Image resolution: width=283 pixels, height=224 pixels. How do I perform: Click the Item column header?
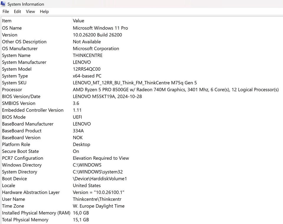[7, 21]
